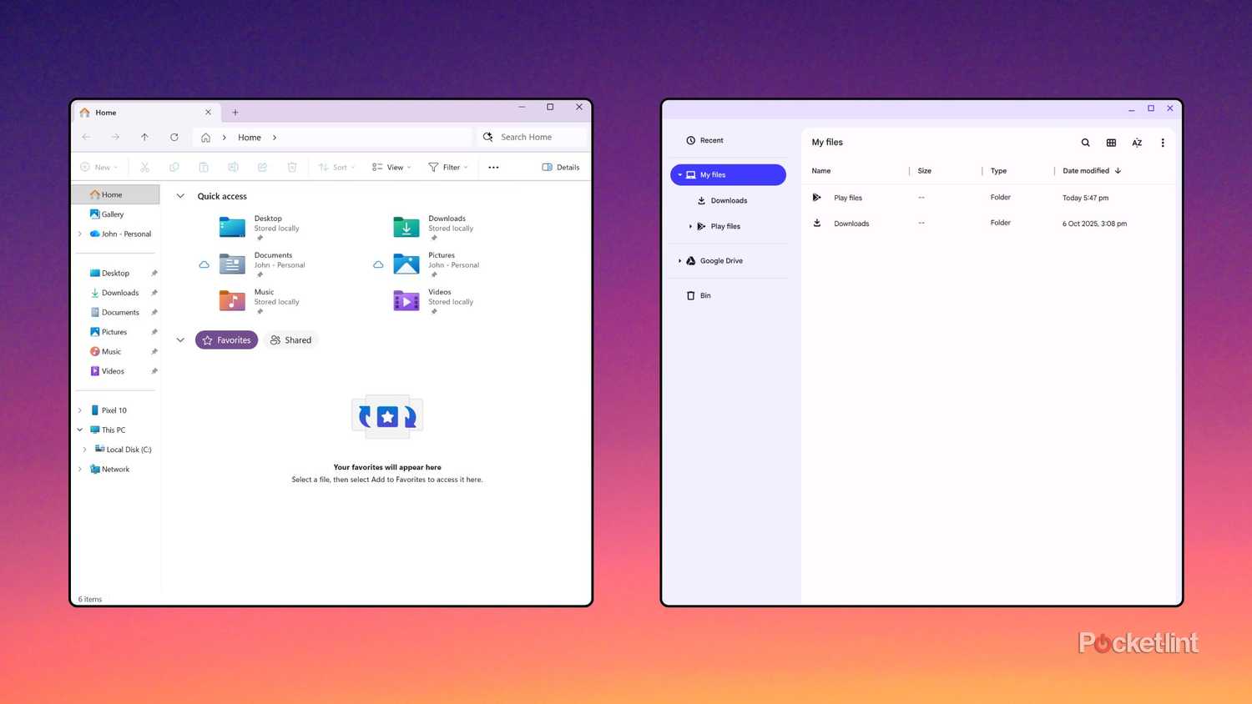The height and width of the screenshot is (704, 1252).
Task: Switch to the Shared favorites view
Action: pos(290,339)
